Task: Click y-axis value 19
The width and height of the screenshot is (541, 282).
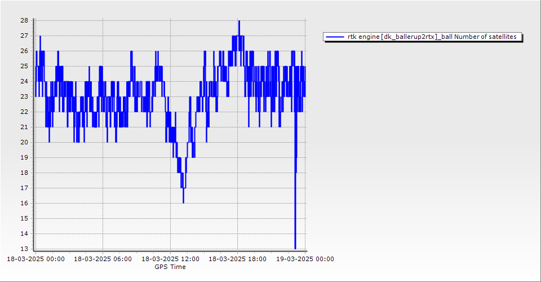Action: [x=24, y=157]
